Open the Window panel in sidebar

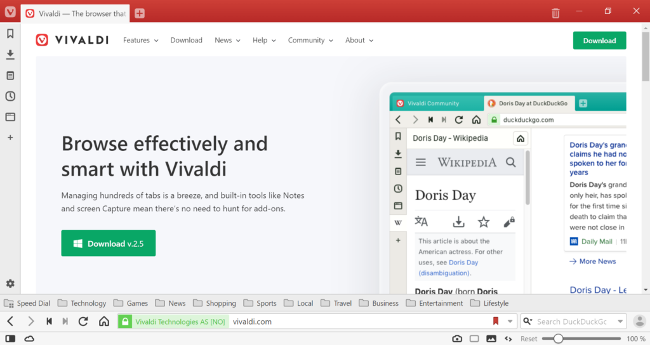(x=10, y=117)
